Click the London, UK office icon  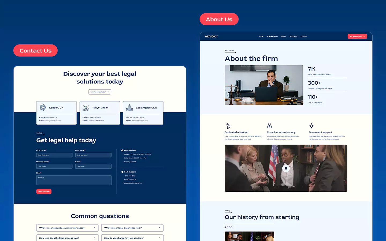(43, 108)
